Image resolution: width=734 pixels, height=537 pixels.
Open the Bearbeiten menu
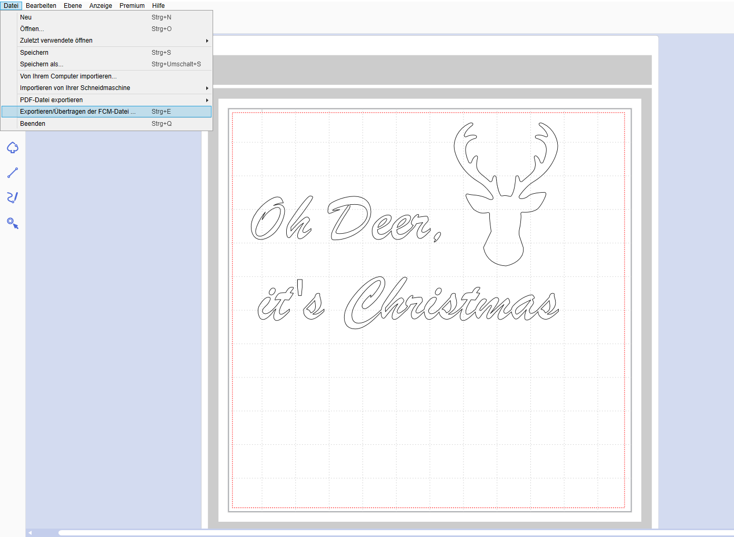point(41,6)
